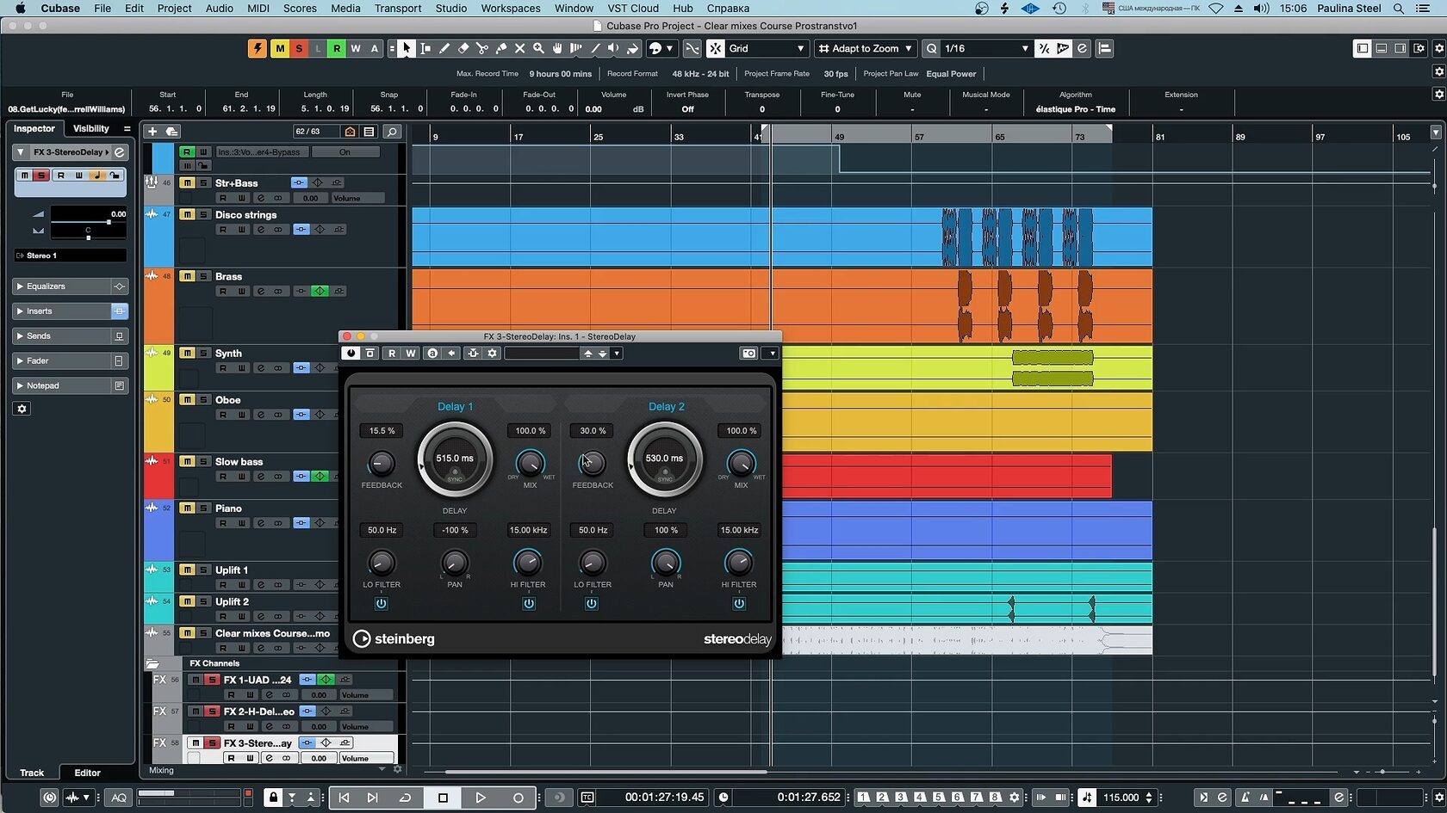Click the plugin snapshot camera icon
This screenshot has height=813, width=1447.
(749, 354)
